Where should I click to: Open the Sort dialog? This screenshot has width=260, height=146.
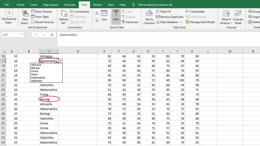104,16
